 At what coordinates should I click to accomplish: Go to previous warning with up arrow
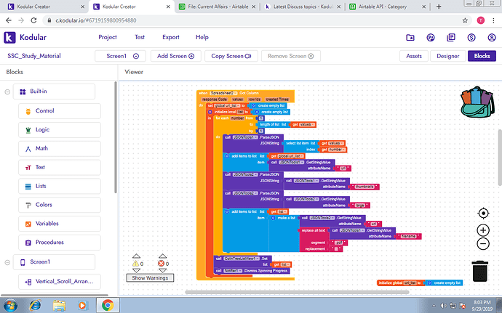(x=136, y=256)
